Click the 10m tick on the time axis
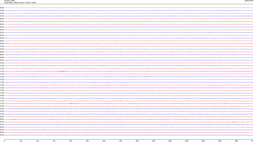The image size is (253, 142). (x=87, y=141)
